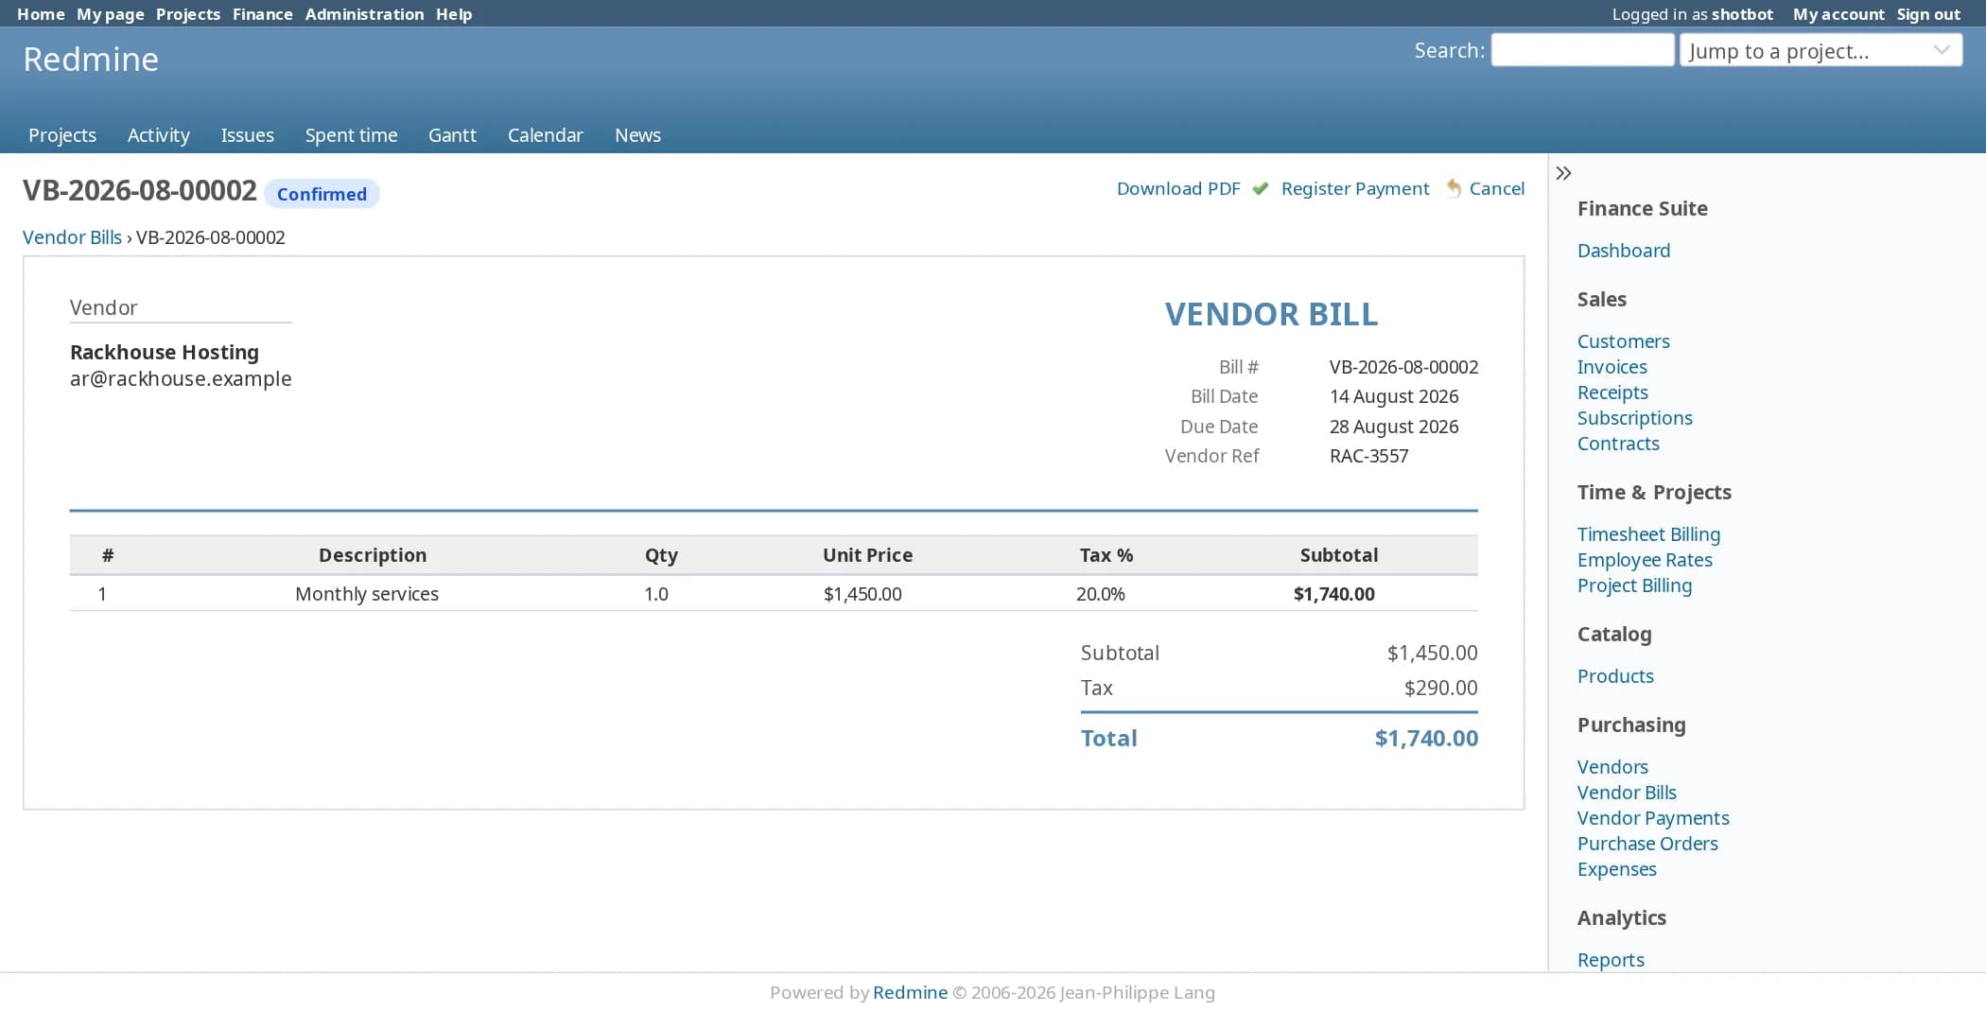Screen dimensions: 1986x1012
Task: Focus the Search input field
Action: click(1582, 50)
